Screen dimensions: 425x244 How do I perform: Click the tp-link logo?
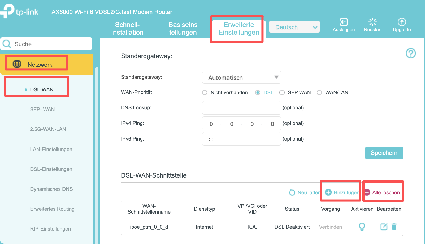point(19,11)
